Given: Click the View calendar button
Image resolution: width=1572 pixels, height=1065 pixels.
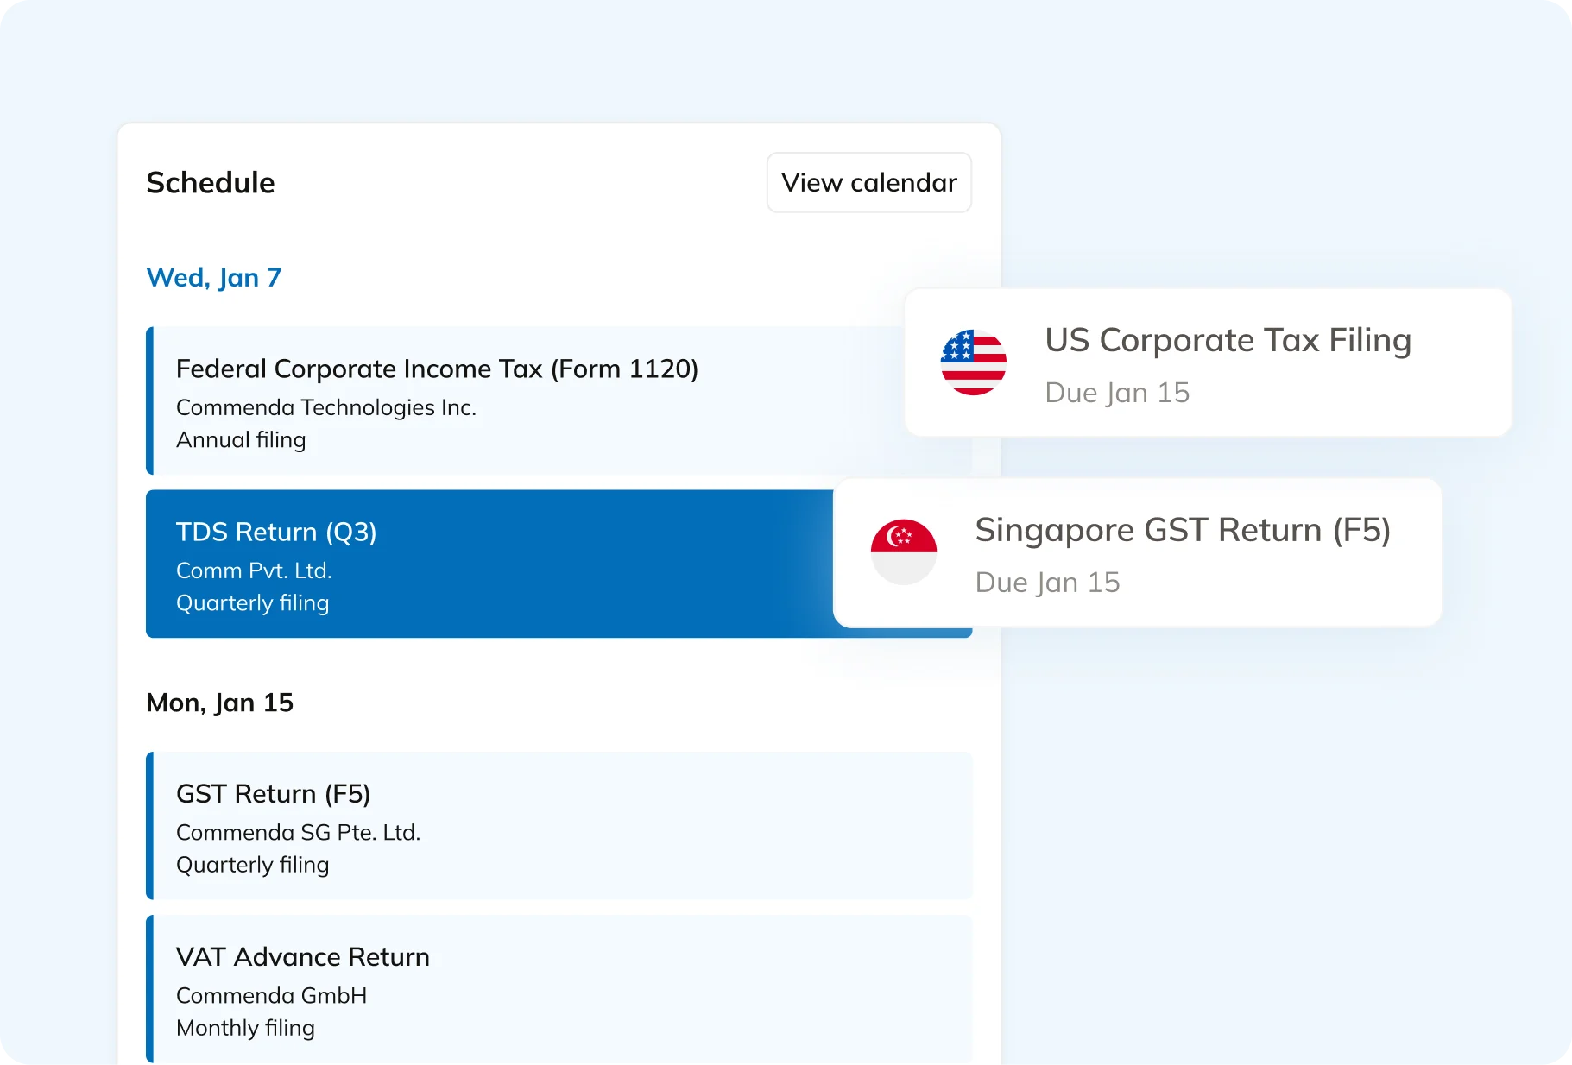Looking at the screenshot, I should pyautogui.click(x=868, y=182).
